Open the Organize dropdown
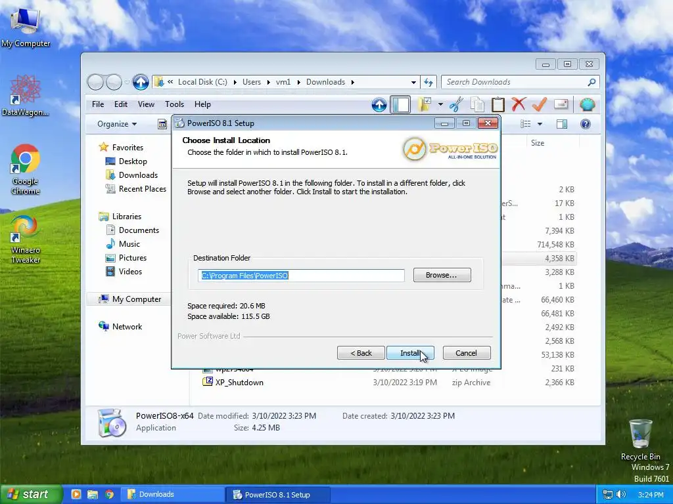The width and height of the screenshot is (673, 504). pos(117,124)
